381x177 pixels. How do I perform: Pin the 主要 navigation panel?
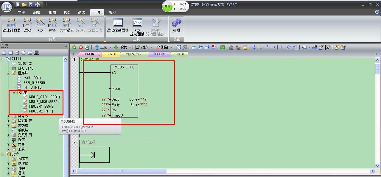click(66, 46)
